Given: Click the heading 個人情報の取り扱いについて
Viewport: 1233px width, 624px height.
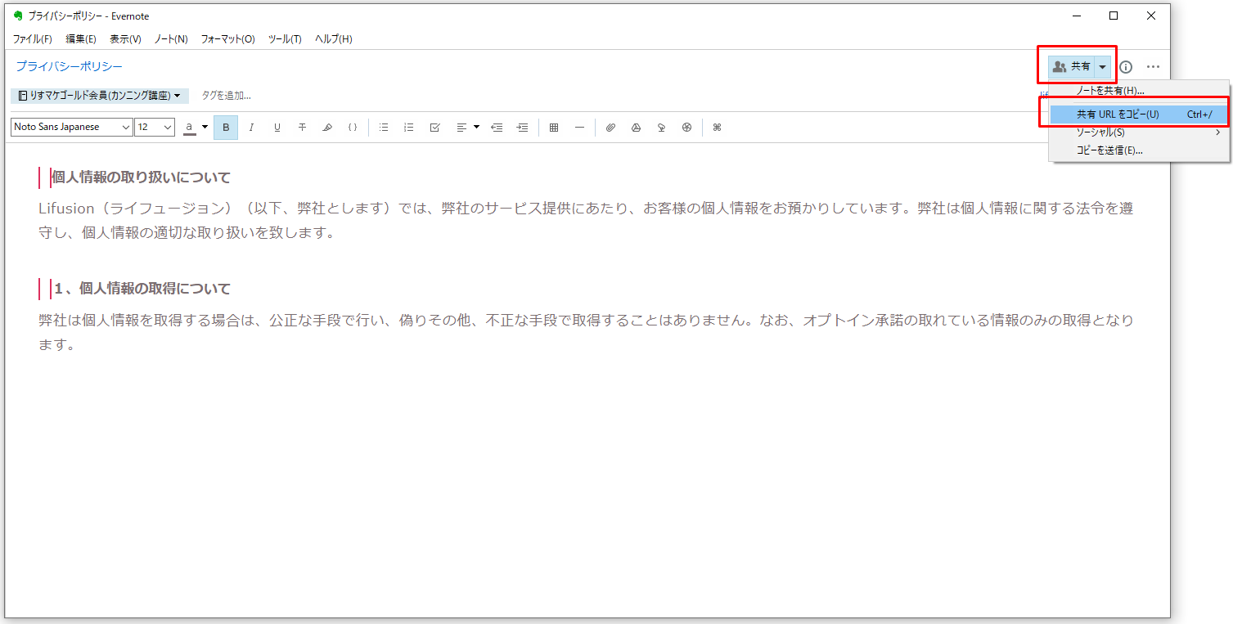Looking at the screenshot, I should click(x=141, y=177).
